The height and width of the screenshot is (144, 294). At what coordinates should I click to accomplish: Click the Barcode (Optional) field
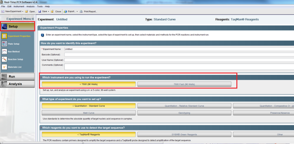coord(179,55)
